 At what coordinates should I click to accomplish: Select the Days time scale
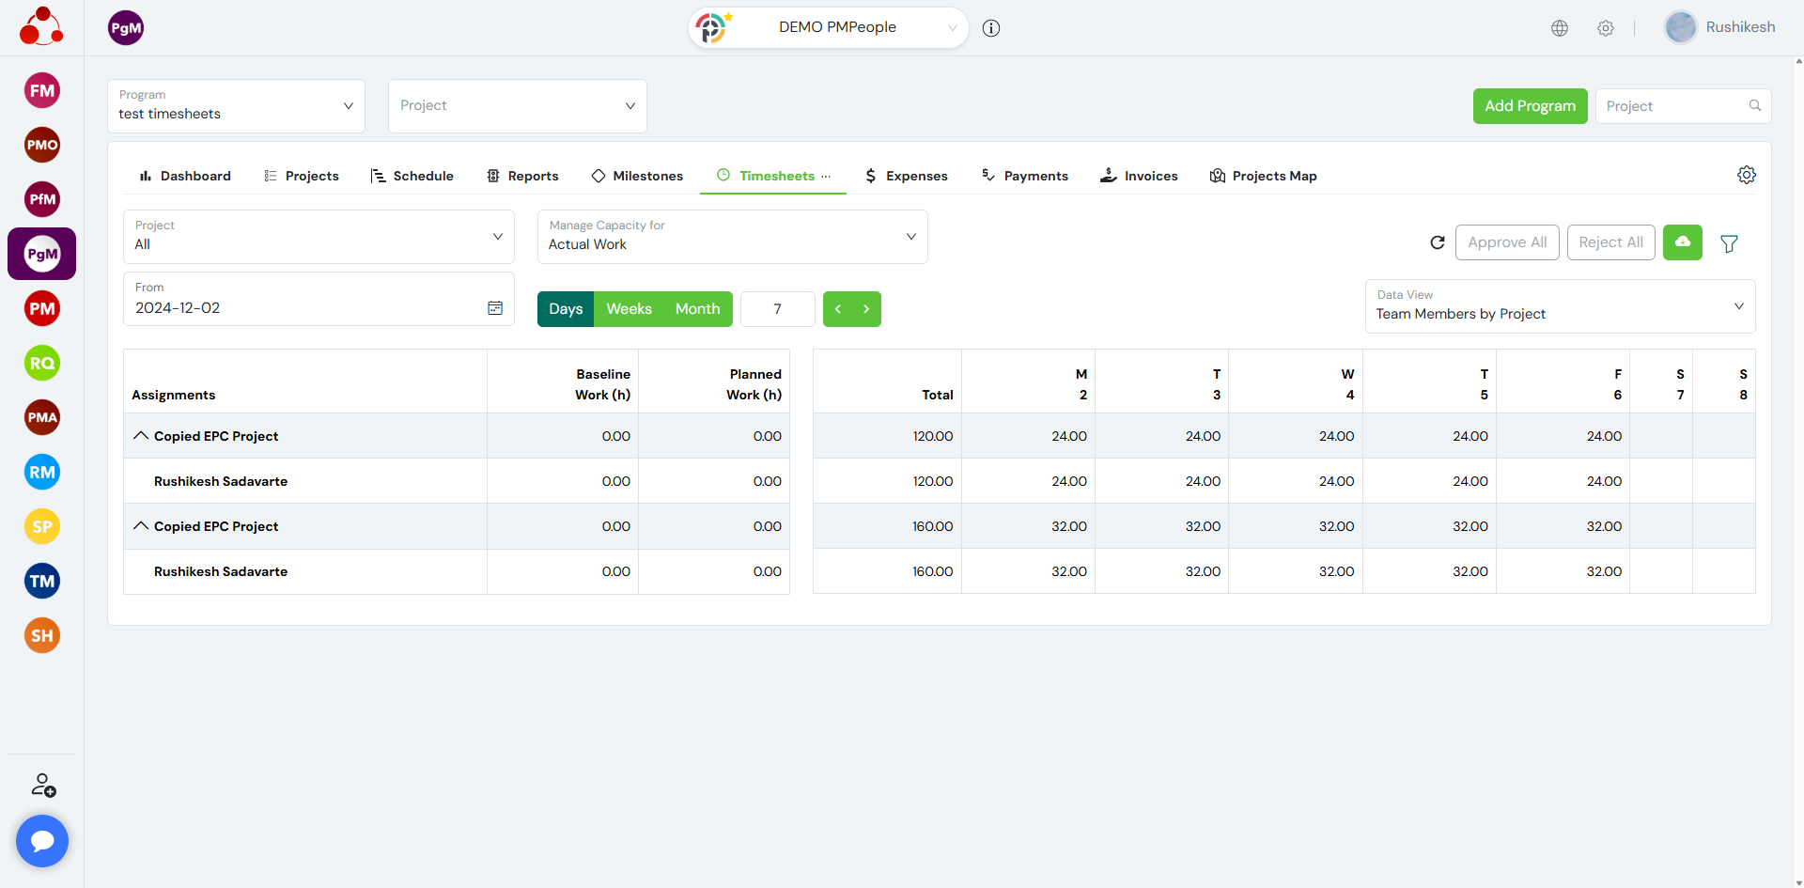coord(566,309)
